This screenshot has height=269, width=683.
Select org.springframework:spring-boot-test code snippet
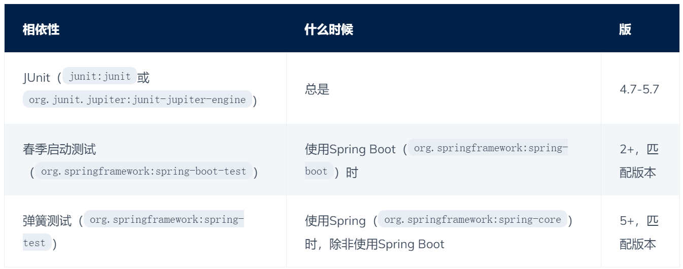coord(144,172)
